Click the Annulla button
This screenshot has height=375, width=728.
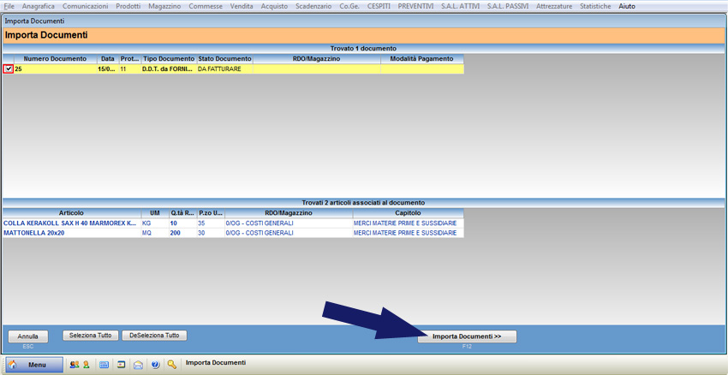28,336
